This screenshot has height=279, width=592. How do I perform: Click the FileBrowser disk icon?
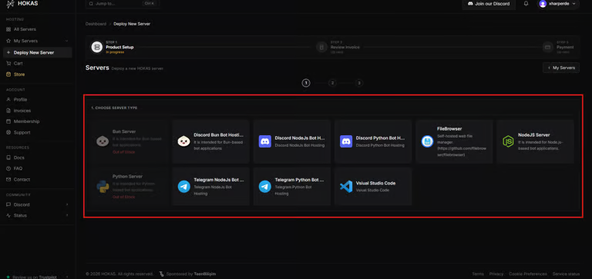pyautogui.click(x=427, y=141)
